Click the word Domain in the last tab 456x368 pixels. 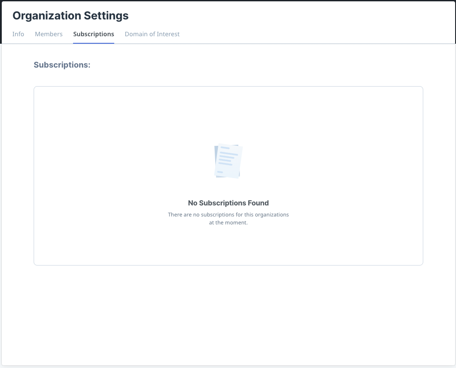point(136,34)
